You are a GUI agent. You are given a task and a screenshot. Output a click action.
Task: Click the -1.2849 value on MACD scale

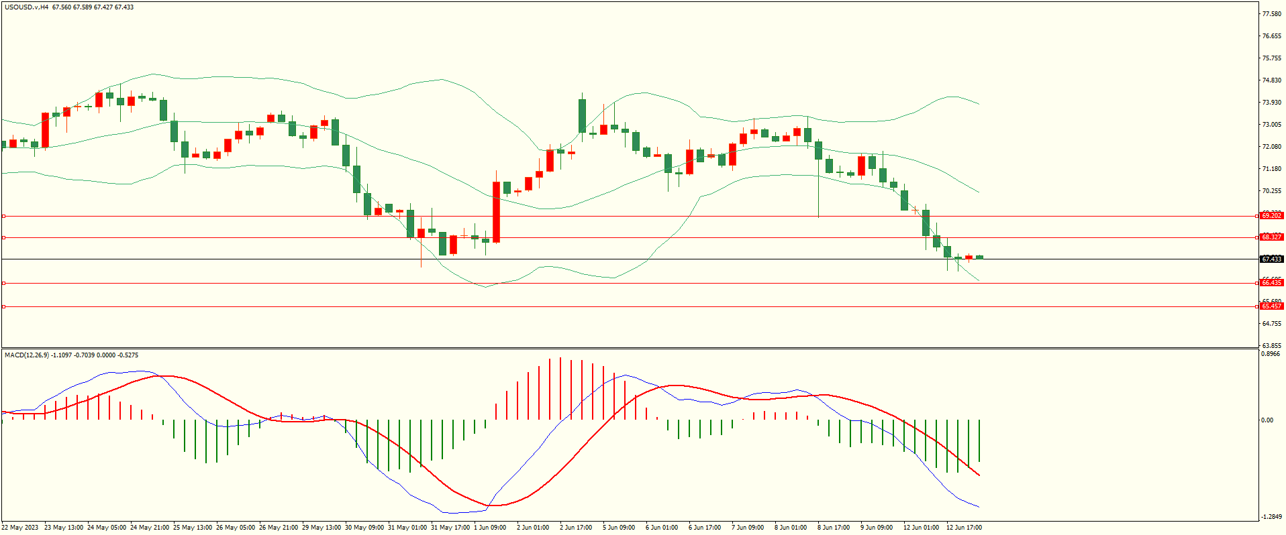click(x=1271, y=517)
